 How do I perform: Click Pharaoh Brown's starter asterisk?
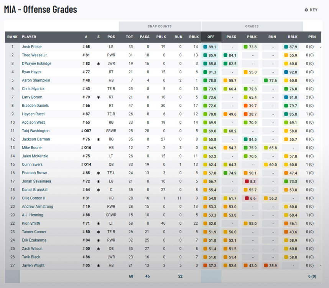tap(99, 173)
